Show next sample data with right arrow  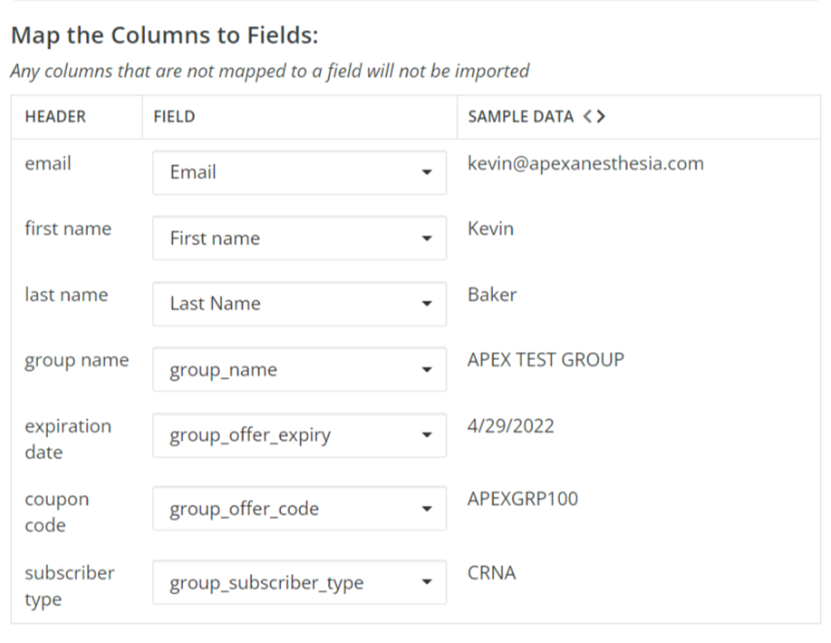pyautogui.click(x=601, y=117)
